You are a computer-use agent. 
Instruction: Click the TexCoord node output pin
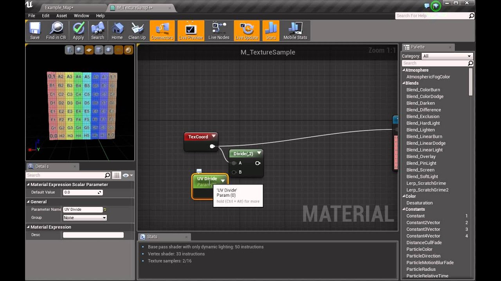tap(212, 146)
